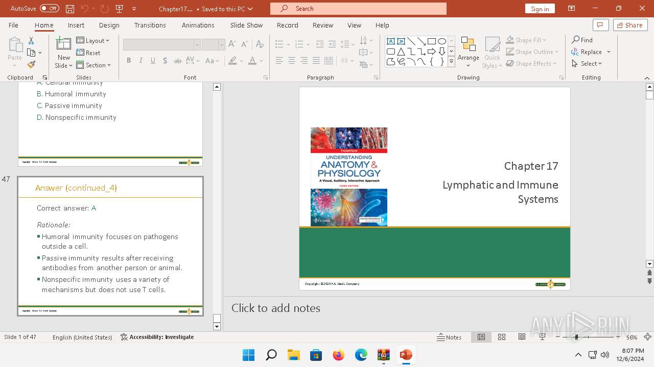The height and width of the screenshot is (367, 654).
Task: Toggle Underline formatting
Action: 153,61
